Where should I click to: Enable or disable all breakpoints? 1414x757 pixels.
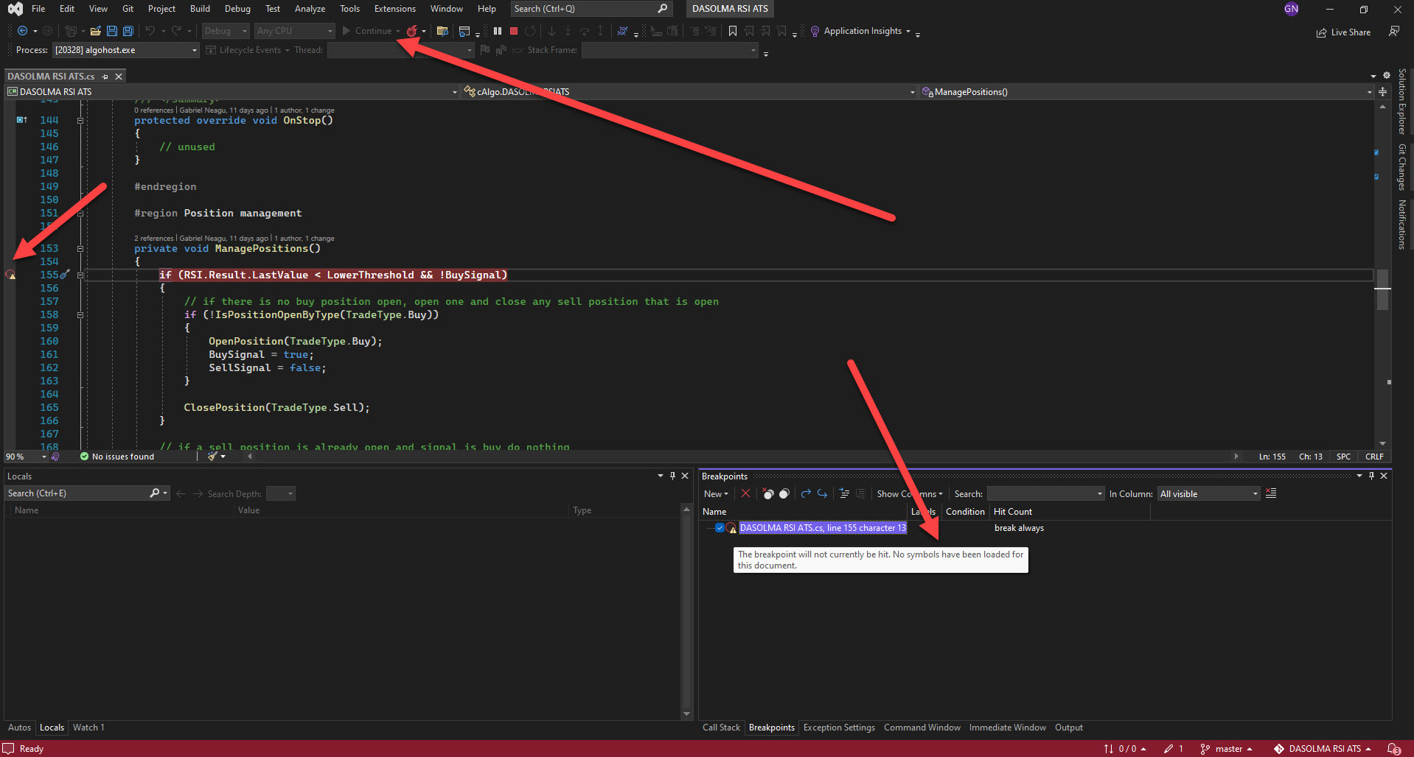pyautogui.click(x=784, y=493)
